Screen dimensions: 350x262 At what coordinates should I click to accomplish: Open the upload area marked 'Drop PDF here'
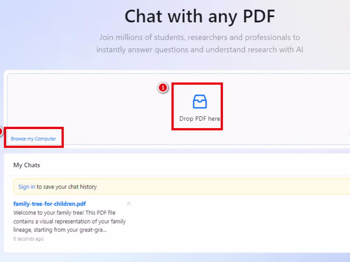click(197, 106)
